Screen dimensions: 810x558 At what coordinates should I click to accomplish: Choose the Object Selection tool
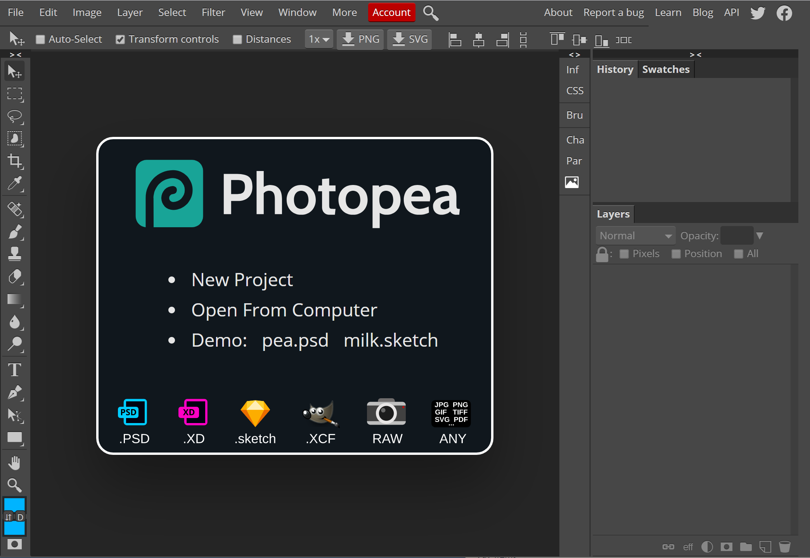pyautogui.click(x=15, y=138)
